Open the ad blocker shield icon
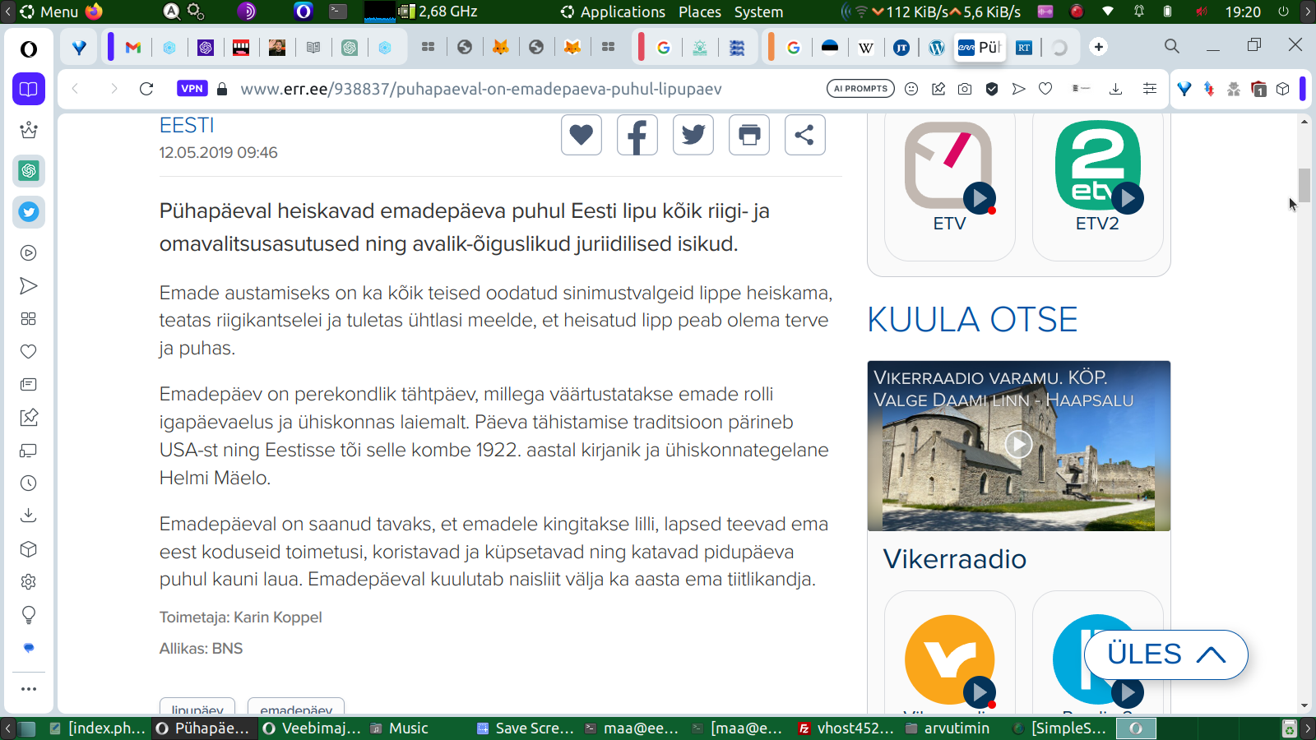Image resolution: width=1316 pixels, height=740 pixels. point(992,89)
